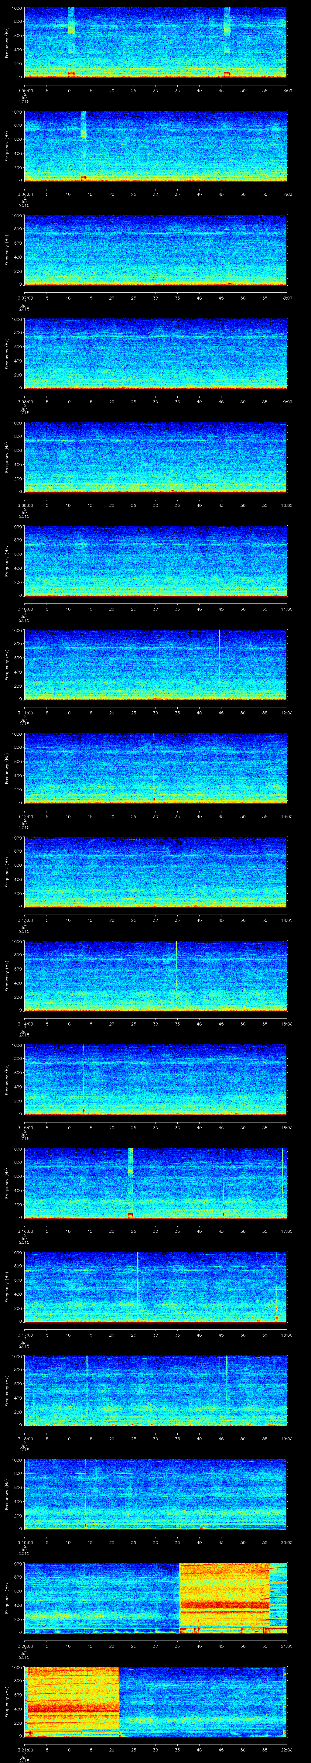Click the 3:10:00 start time label
This screenshot has width=311, height=1763.
click(x=24, y=609)
